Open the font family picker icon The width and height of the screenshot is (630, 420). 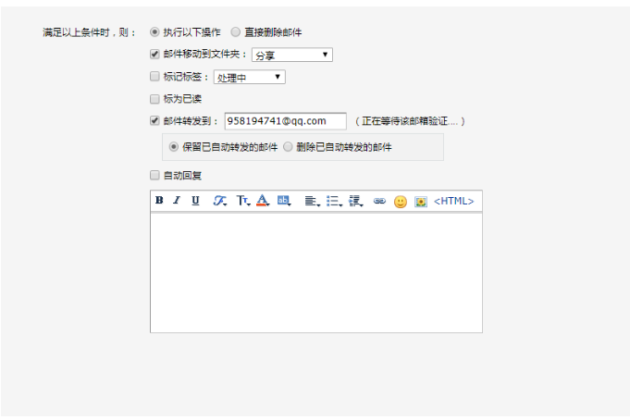click(x=220, y=201)
